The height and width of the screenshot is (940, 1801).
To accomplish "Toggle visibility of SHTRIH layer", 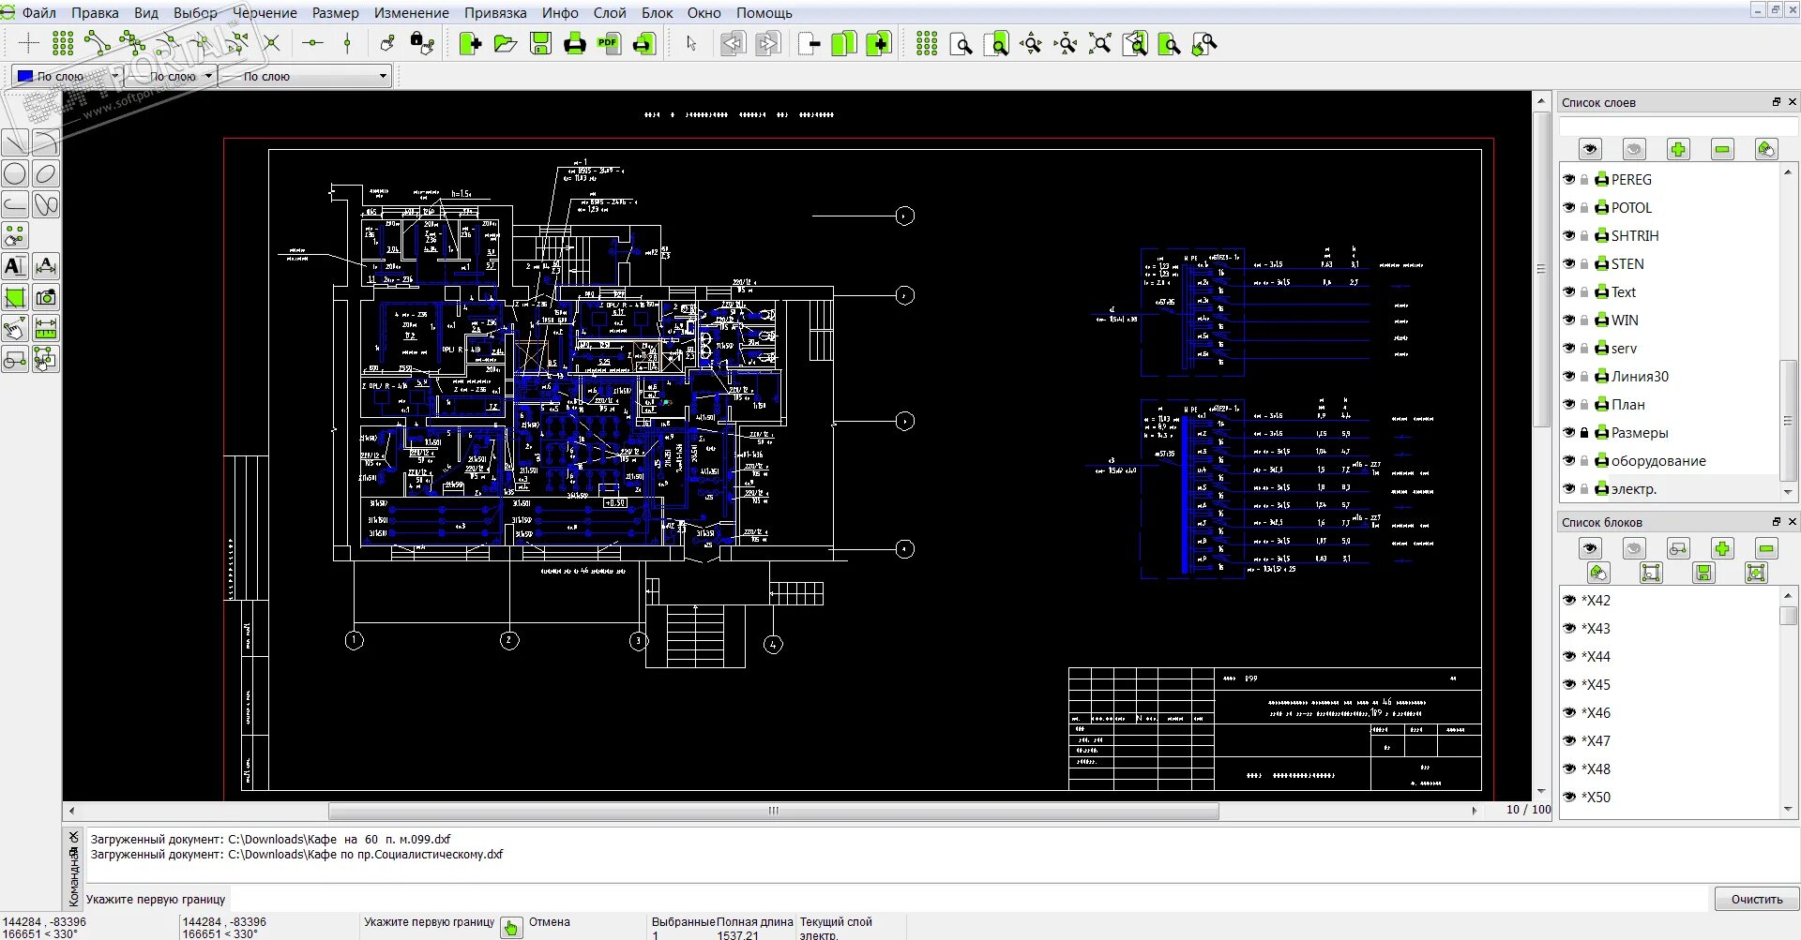I will pyautogui.click(x=1569, y=235).
